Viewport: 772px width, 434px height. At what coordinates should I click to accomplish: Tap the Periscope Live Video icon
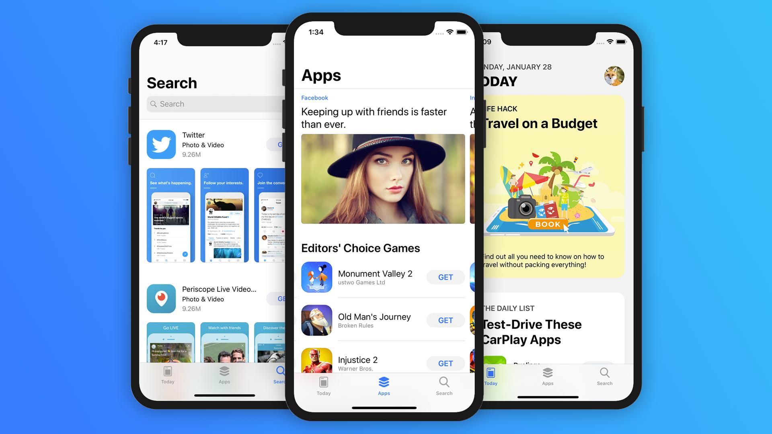(161, 297)
